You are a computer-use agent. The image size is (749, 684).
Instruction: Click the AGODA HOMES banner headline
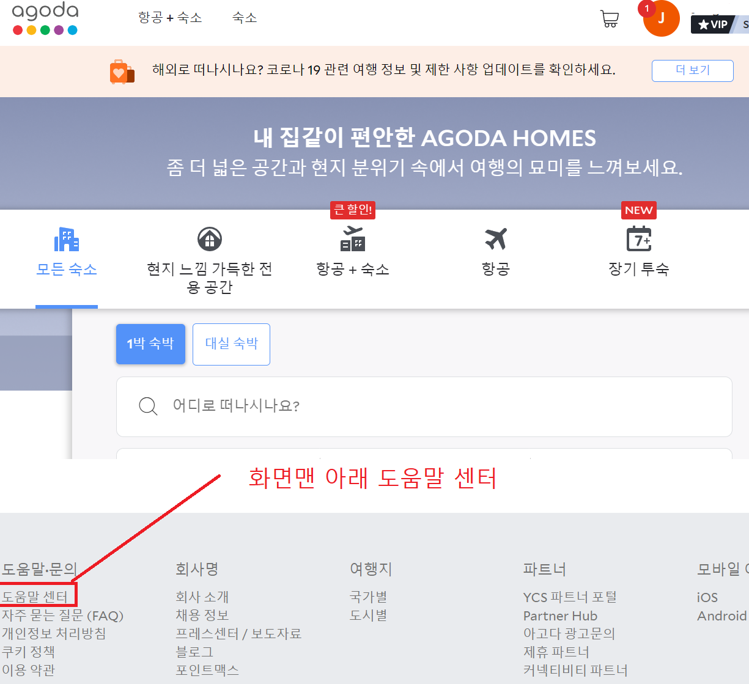pos(424,138)
